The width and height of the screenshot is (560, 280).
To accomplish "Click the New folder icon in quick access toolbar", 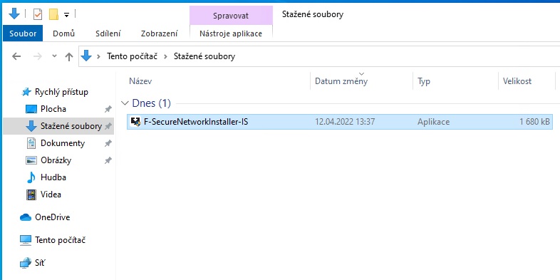I will pos(53,14).
